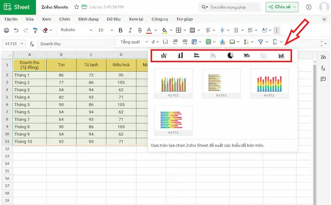Image resolution: width=331 pixels, height=205 pixels.
Task: Apply Italic formatting
Action: [130, 30]
